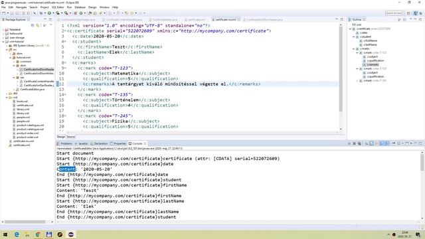
Task: Close the certificate-ns.xml editor tab
Action: 239,19
